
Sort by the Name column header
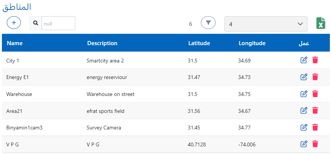point(15,43)
